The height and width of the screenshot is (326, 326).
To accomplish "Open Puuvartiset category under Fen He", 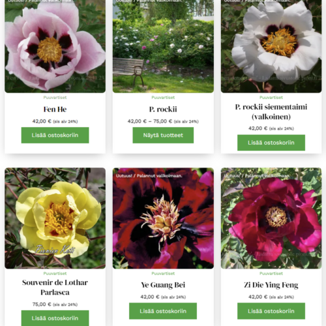I will (x=55, y=97).
